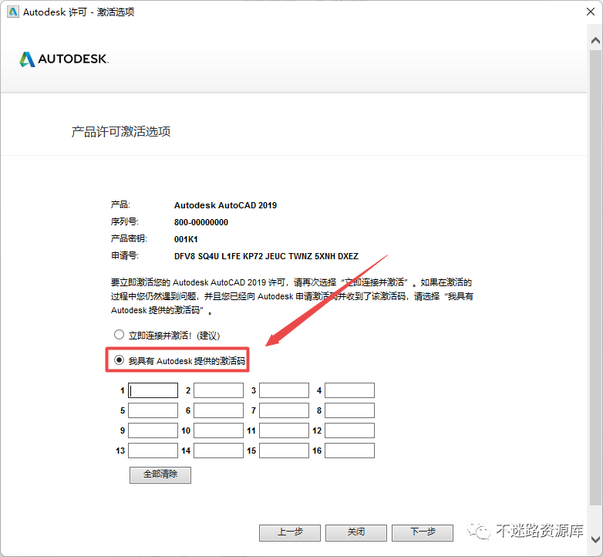Click activation code field 9
The width and height of the screenshot is (603, 557).
(x=153, y=430)
